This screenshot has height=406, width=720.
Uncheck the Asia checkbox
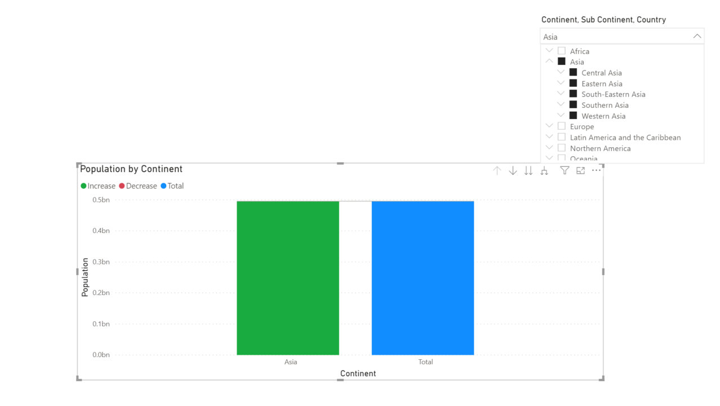pyautogui.click(x=562, y=61)
